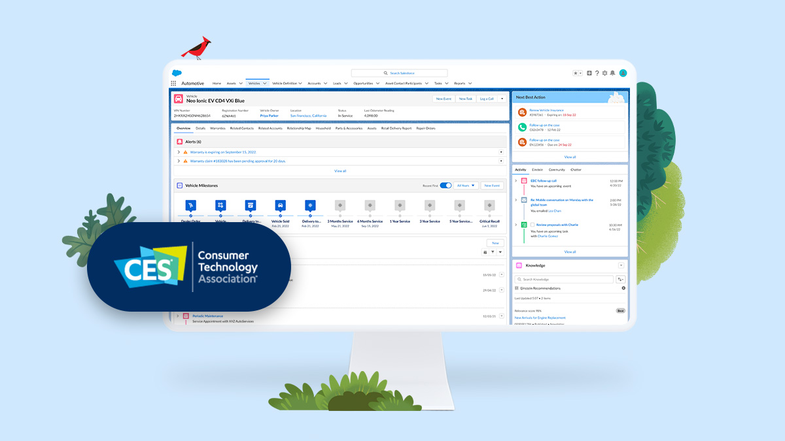Open the Setup gear icon
Image resolution: width=785 pixels, height=441 pixels.
tap(604, 73)
